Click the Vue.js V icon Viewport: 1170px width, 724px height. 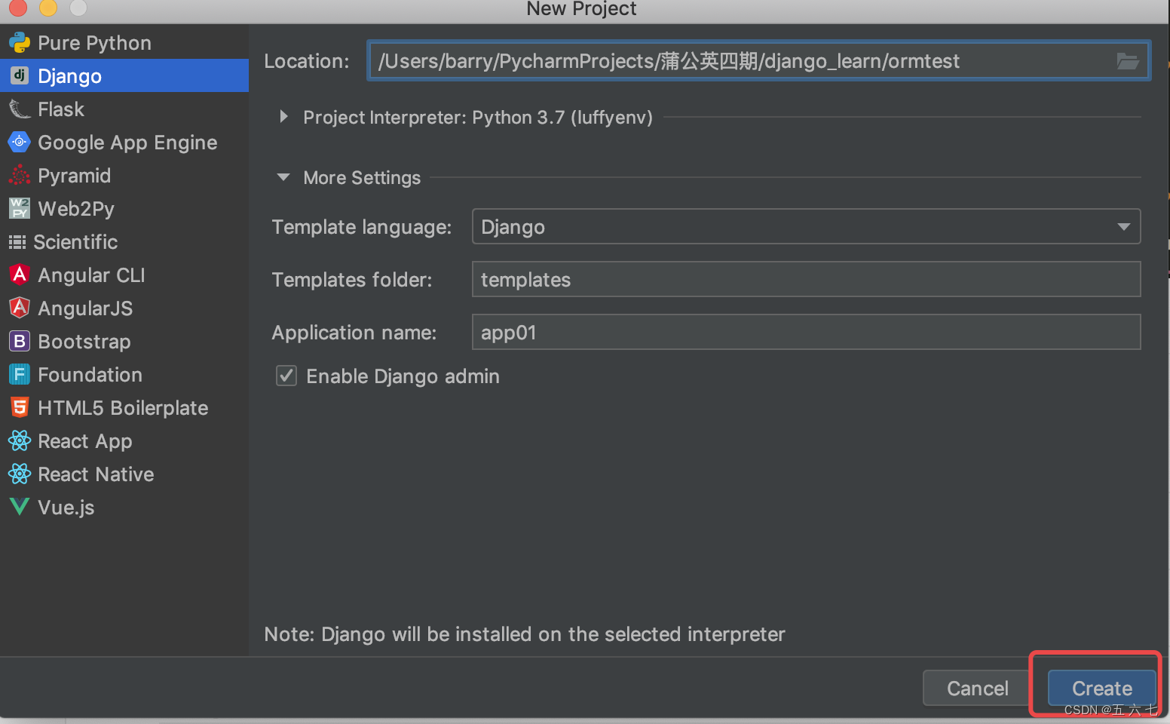pyautogui.click(x=20, y=507)
